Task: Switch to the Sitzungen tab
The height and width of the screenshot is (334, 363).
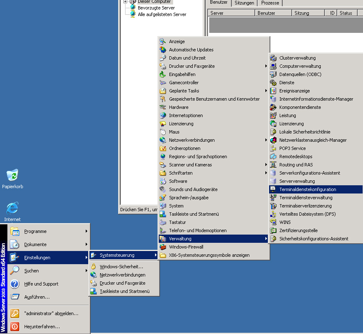Action: (244, 3)
